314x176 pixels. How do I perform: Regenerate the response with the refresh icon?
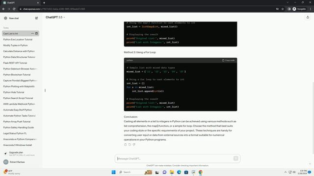130,145
